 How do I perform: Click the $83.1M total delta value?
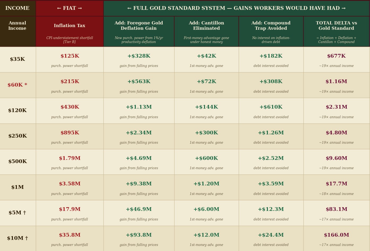[x=336, y=210]
